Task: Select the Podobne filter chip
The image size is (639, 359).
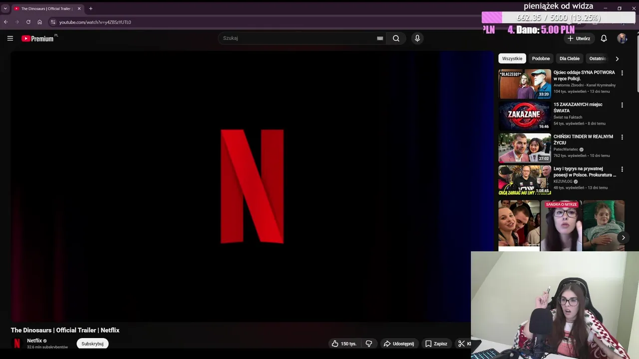Action: click(x=541, y=58)
